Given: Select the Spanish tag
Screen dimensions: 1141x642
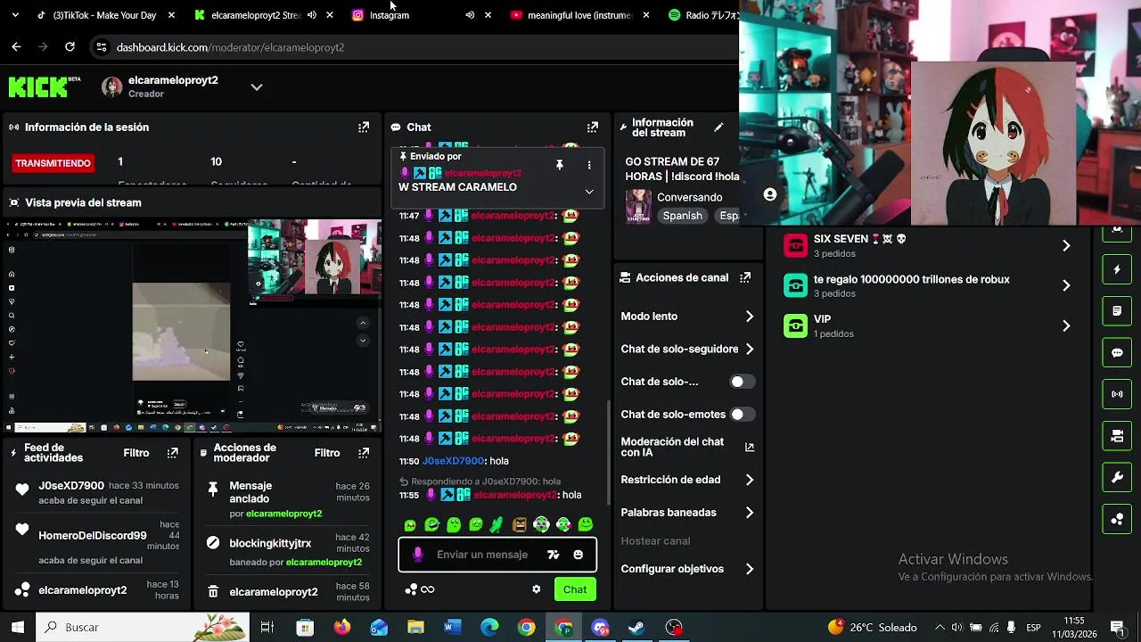Looking at the screenshot, I should [x=682, y=216].
